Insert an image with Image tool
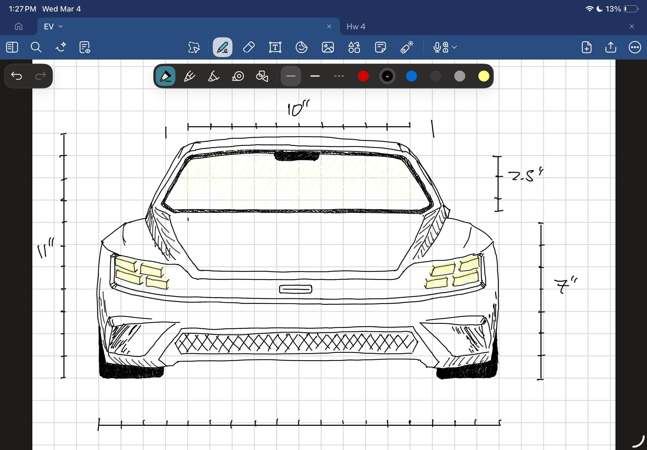Image resolution: width=647 pixels, height=450 pixels. point(328,47)
